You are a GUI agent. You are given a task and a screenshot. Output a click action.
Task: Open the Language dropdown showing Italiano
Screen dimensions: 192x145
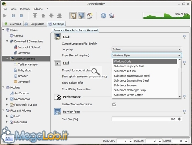[x=147, y=49]
